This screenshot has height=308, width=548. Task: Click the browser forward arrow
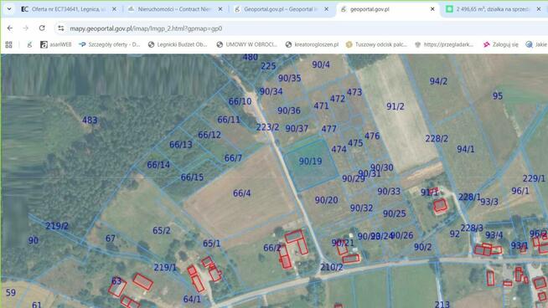click(x=26, y=28)
